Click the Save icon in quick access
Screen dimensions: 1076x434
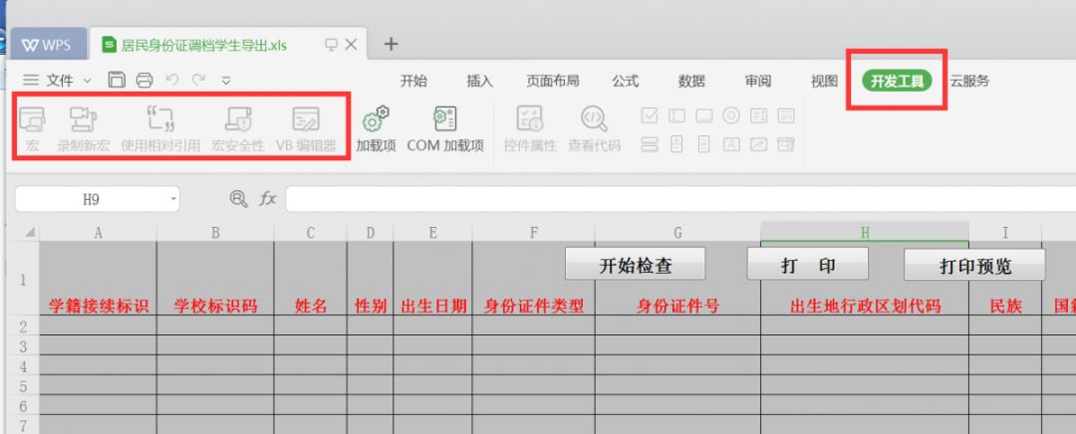coord(117,81)
